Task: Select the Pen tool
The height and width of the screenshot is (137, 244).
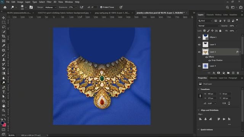Action: (3, 87)
